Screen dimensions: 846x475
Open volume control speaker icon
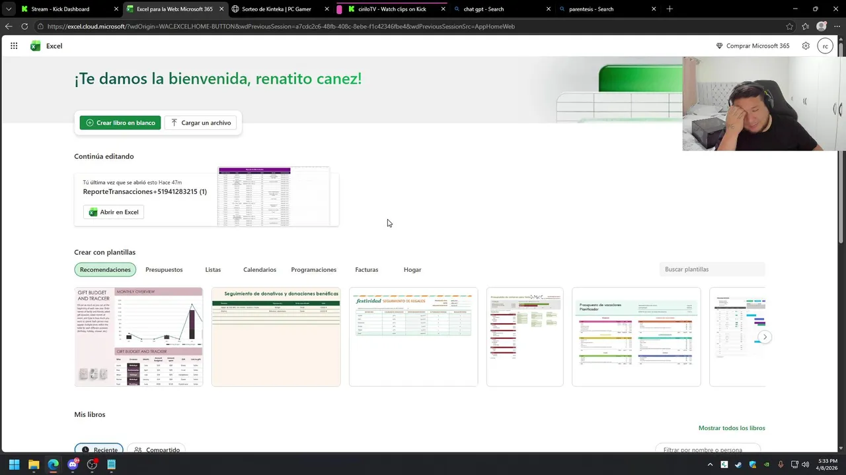805,464
